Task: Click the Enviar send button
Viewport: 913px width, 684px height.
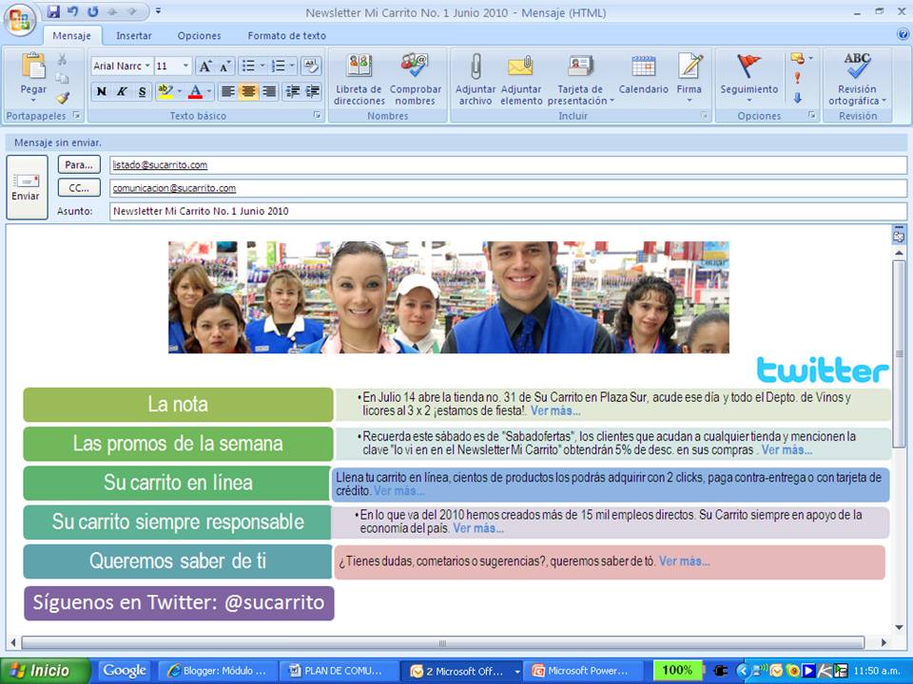Action: [x=27, y=187]
